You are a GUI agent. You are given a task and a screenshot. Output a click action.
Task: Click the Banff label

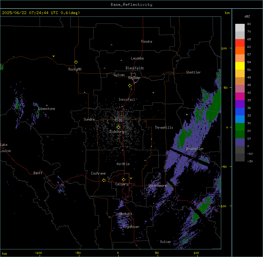pyautogui.click(x=38, y=173)
